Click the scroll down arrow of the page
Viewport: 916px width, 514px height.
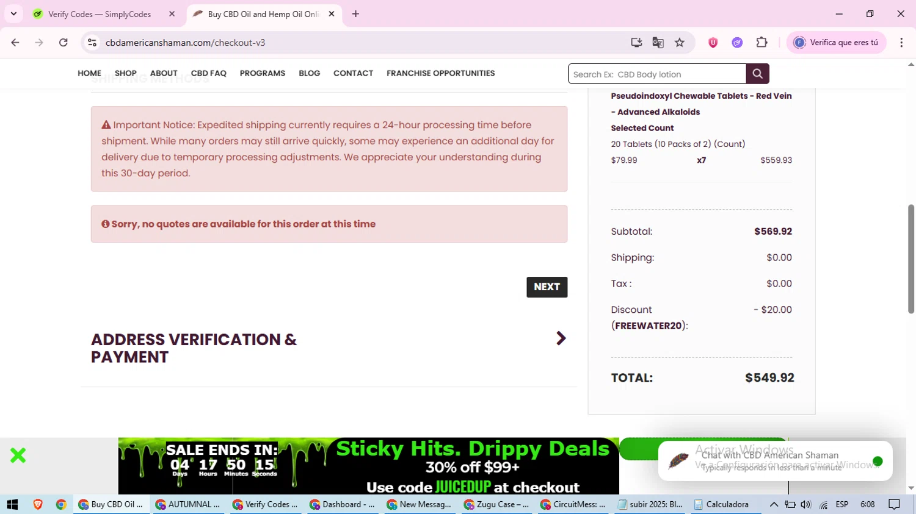coord(911,488)
